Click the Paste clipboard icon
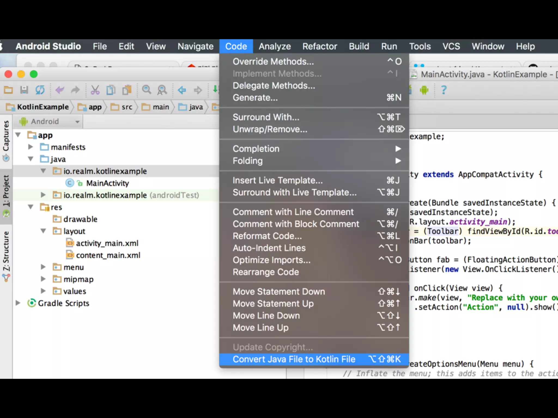The height and width of the screenshot is (418, 558). click(127, 90)
